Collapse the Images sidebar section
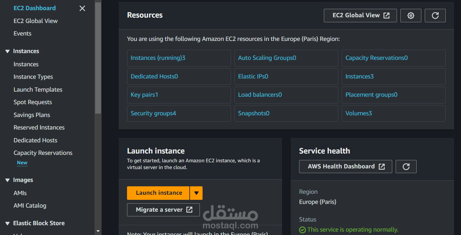461x235 pixels. tap(7, 180)
